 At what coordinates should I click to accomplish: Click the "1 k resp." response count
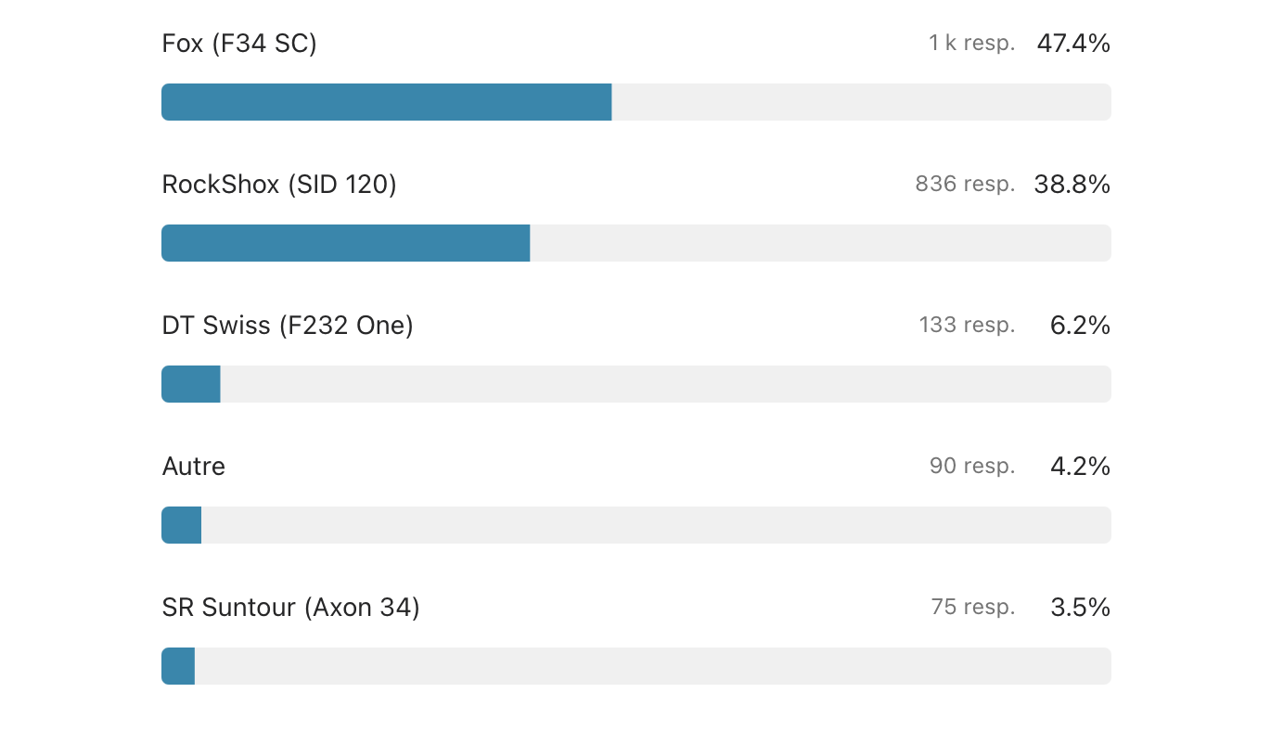coord(971,44)
